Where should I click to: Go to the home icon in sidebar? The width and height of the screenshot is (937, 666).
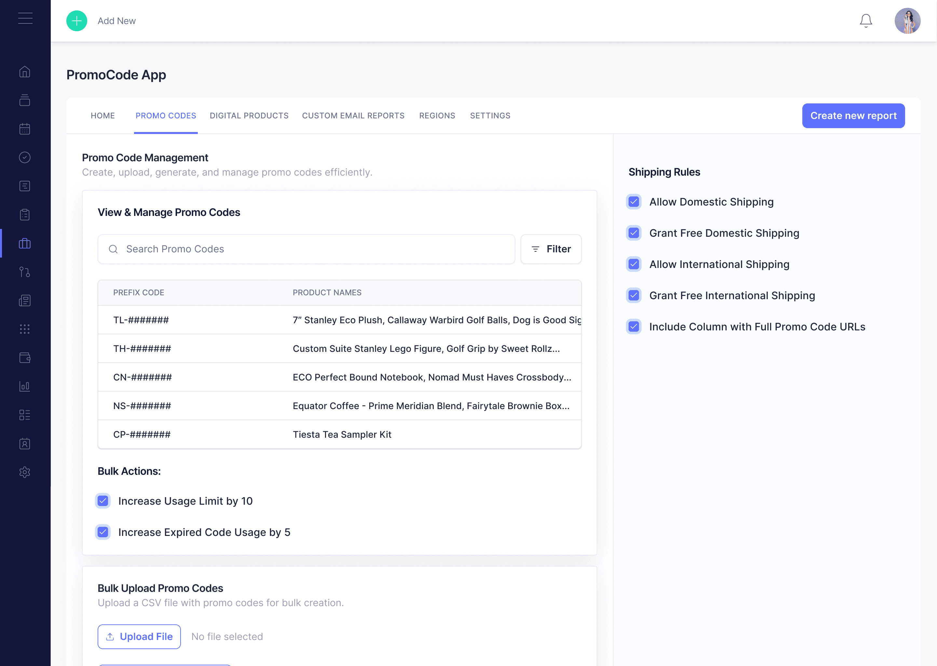point(25,72)
